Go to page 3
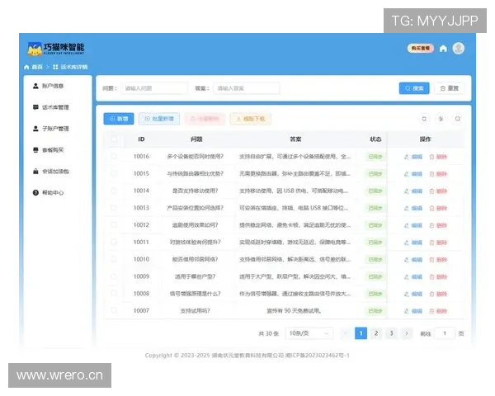The height and width of the screenshot is (396, 495). pyautogui.click(x=391, y=333)
